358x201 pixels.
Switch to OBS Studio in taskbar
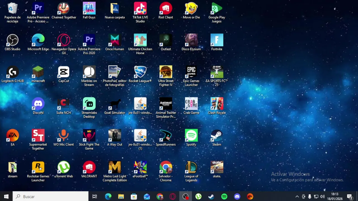185,197
